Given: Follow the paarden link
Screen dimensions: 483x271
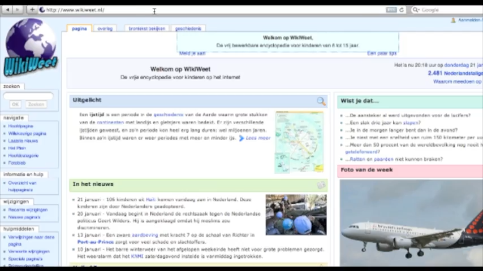Looking at the screenshot, I should click(x=383, y=159).
